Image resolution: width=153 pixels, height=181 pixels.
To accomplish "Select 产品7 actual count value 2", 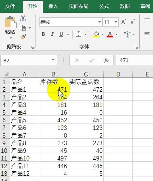I will [86, 136].
